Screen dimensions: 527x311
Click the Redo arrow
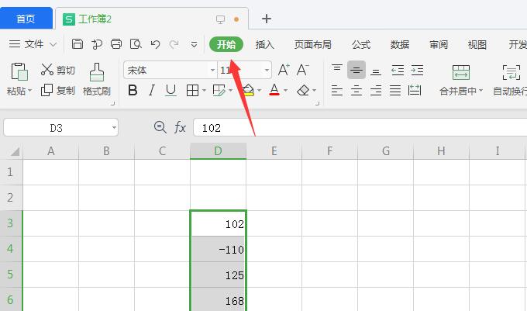[x=174, y=44]
